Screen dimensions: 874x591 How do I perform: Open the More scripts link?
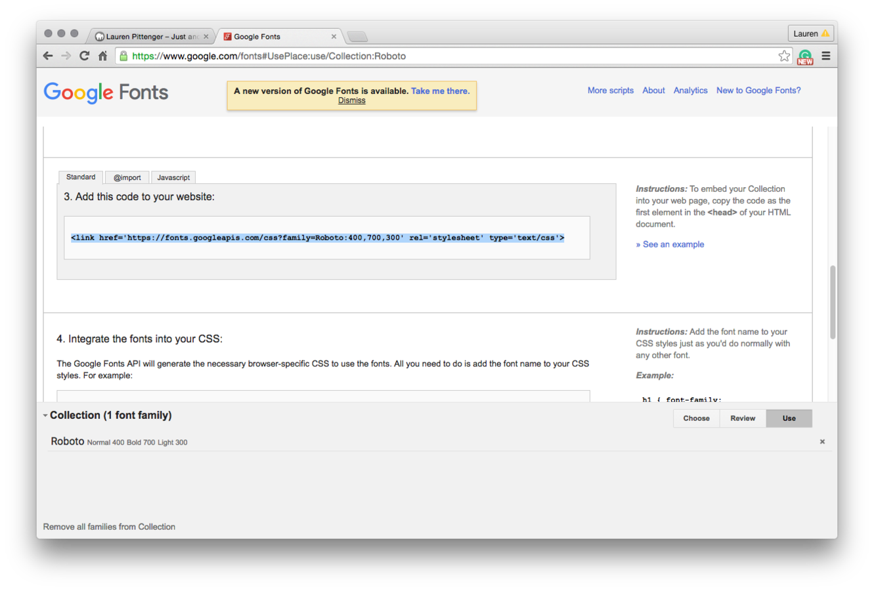pyautogui.click(x=611, y=91)
